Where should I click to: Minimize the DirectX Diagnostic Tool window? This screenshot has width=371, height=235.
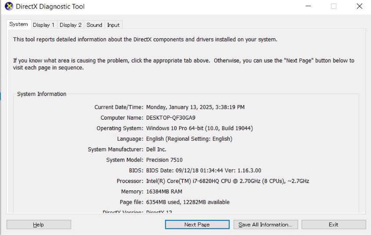click(308, 6)
